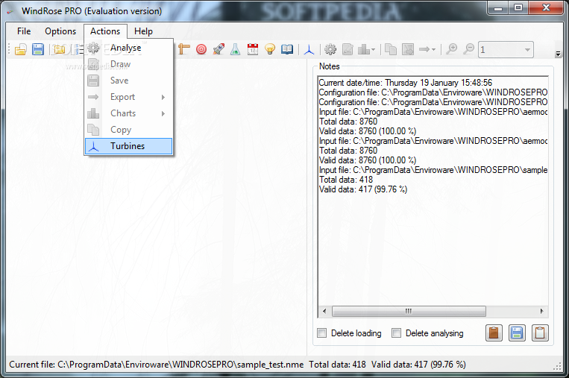Click the empty clipboard clear button under Notes
This screenshot has height=378, width=569.
tap(540, 333)
